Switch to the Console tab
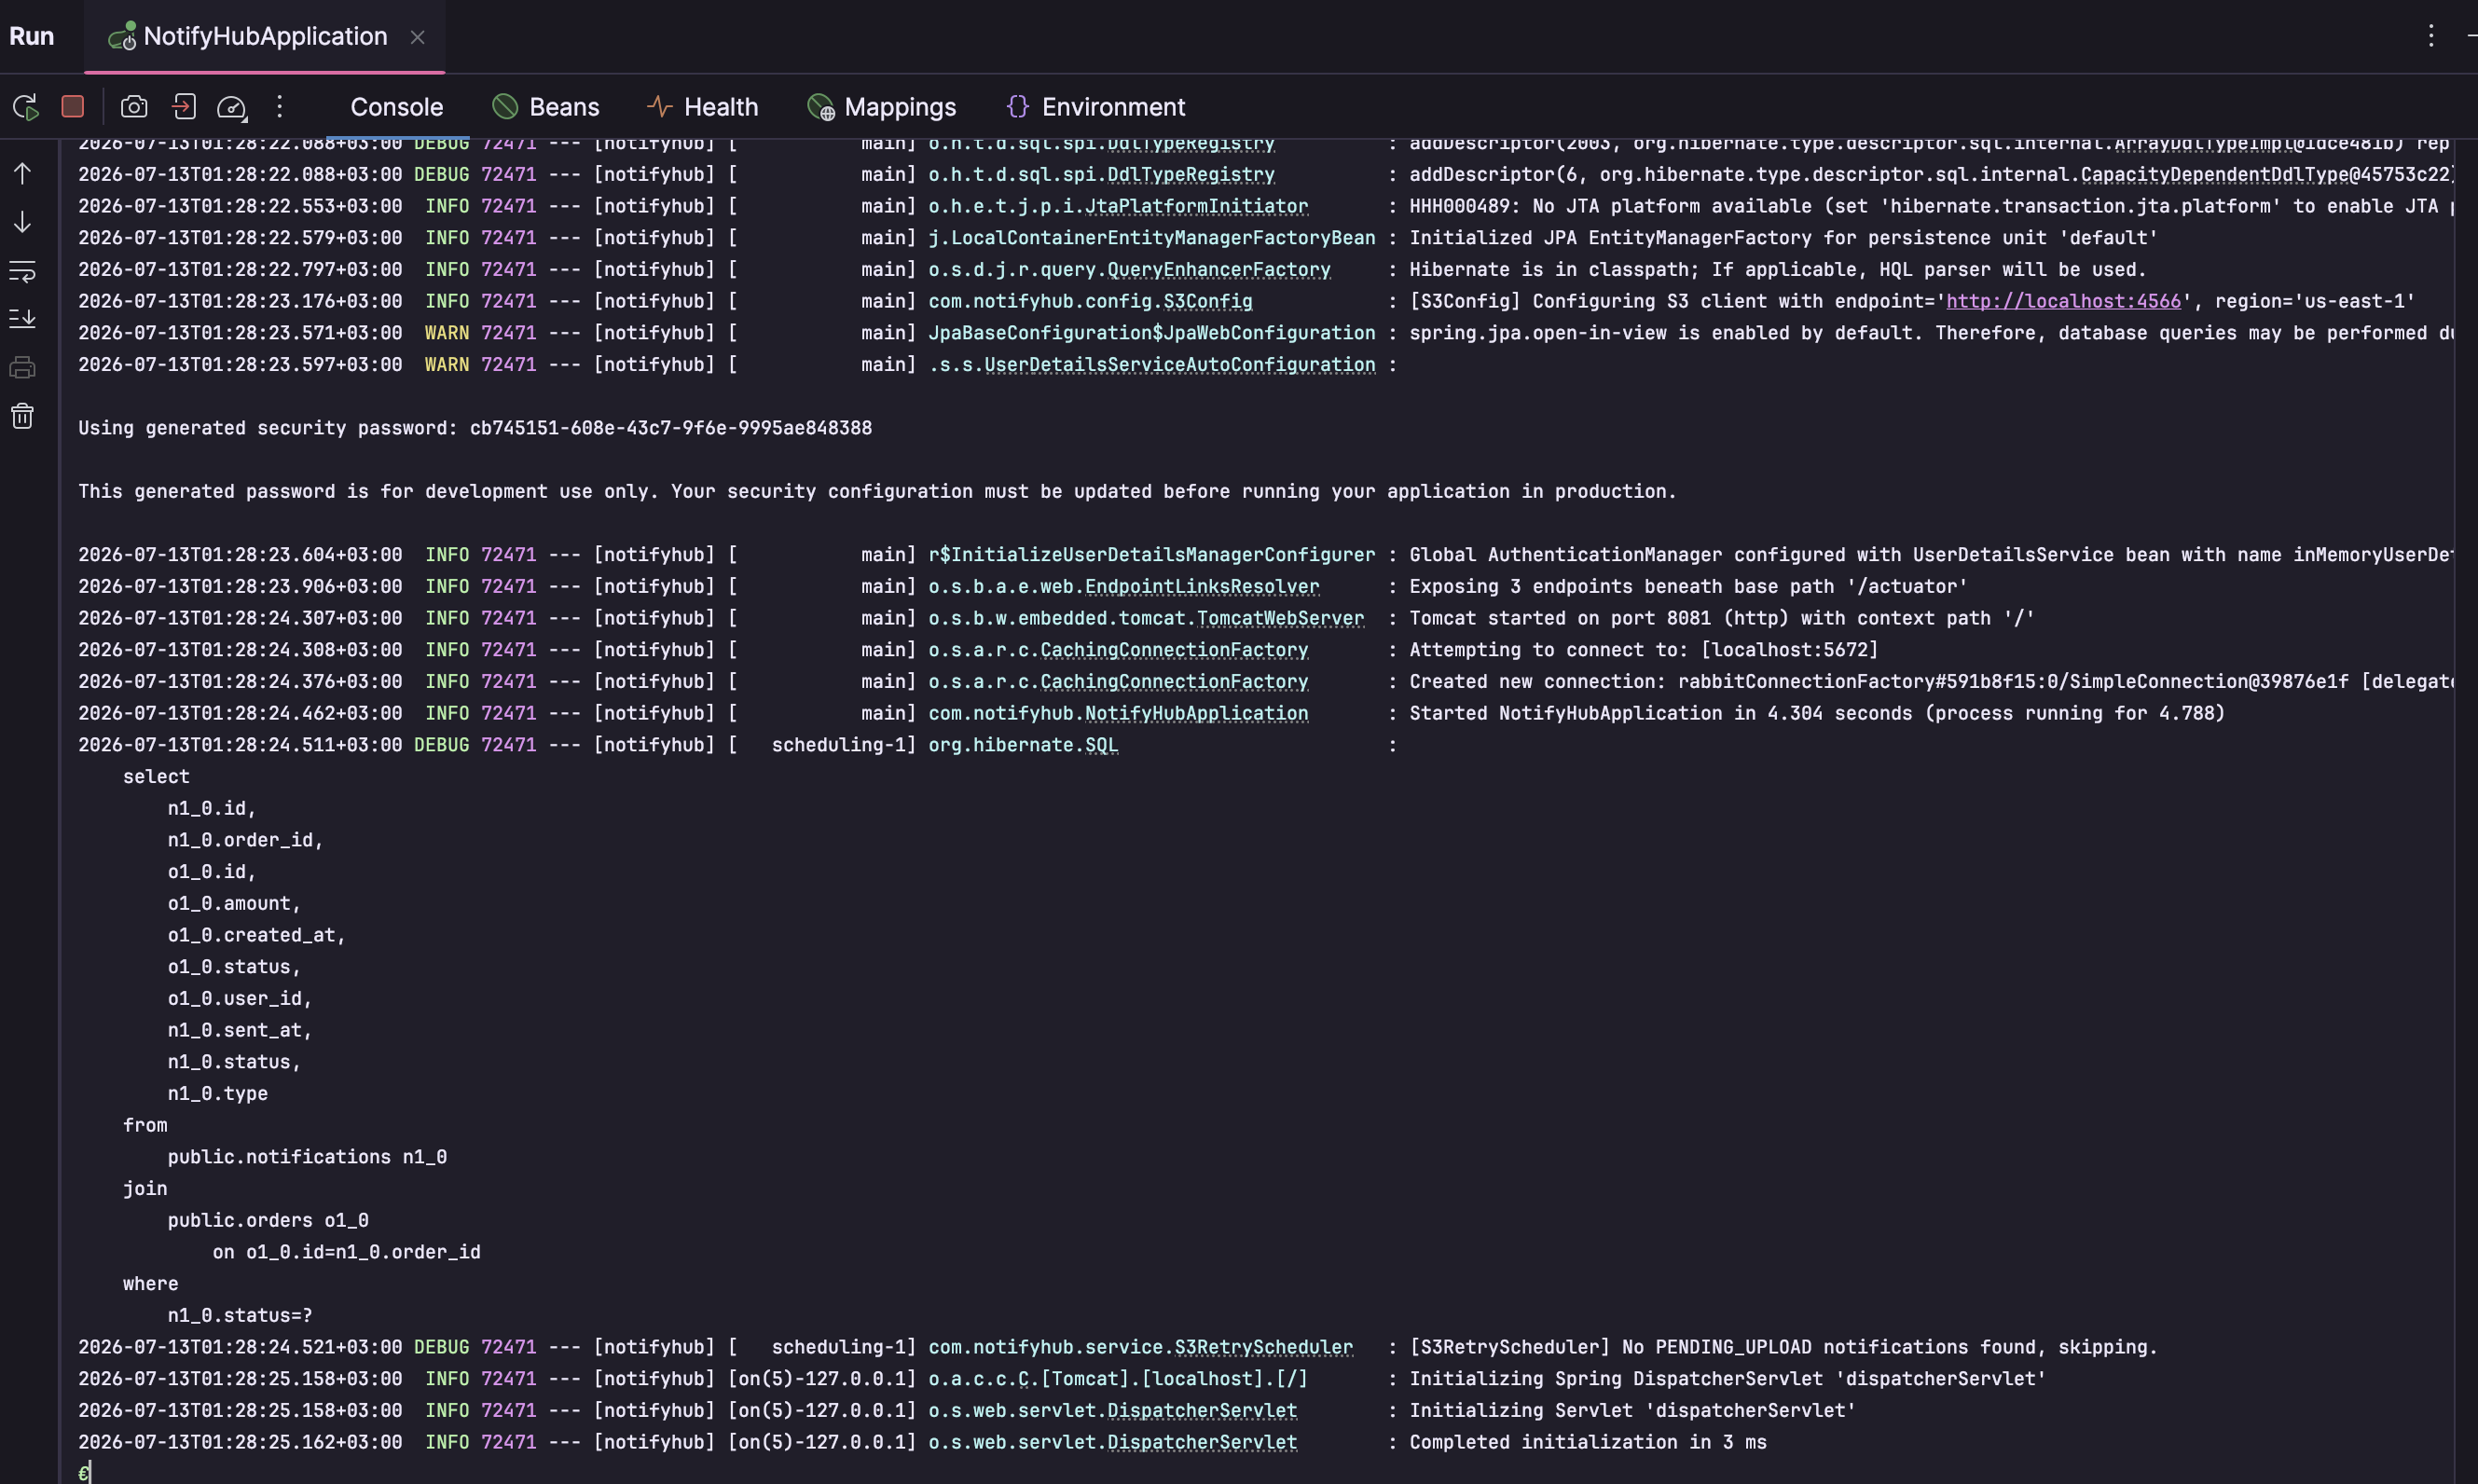Screen dimensions: 2478x1484 click(x=397, y=107)
